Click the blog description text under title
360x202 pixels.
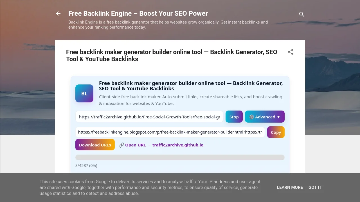coord(168,25)
